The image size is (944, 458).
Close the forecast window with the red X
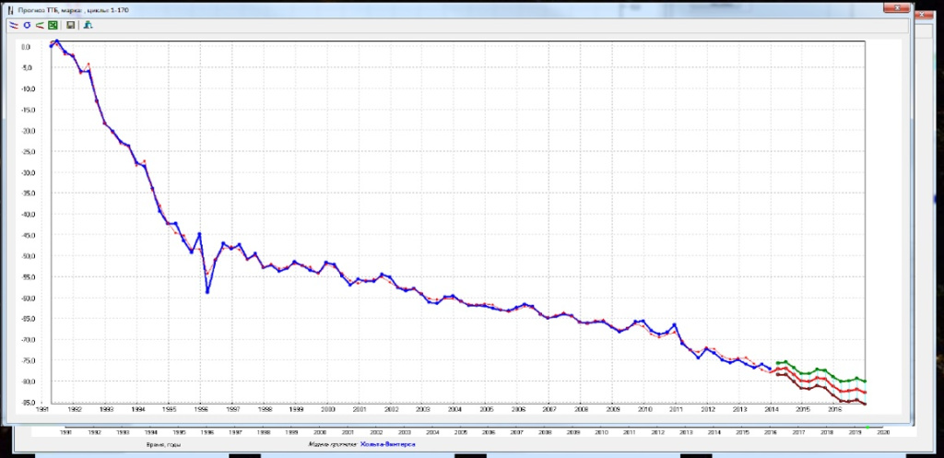pyautogui.click(x=896, y=7)
